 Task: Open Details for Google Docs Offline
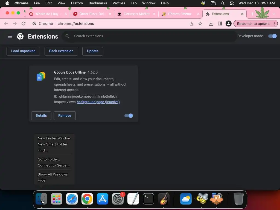click(41, 116)
